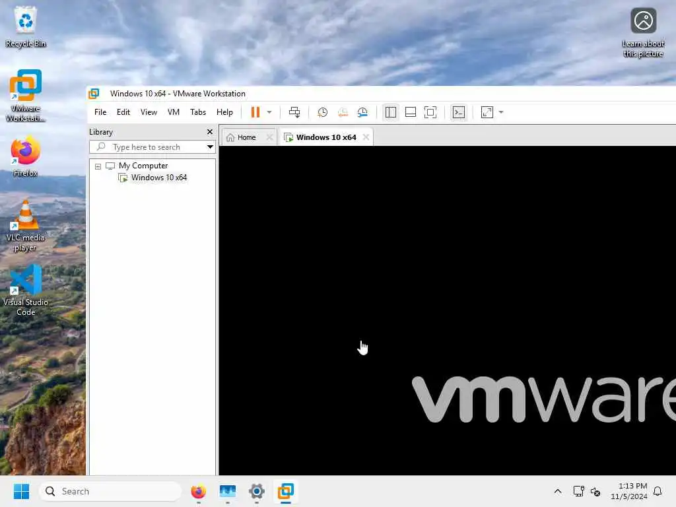Open the Tabs menu

[x=198, y=112]
